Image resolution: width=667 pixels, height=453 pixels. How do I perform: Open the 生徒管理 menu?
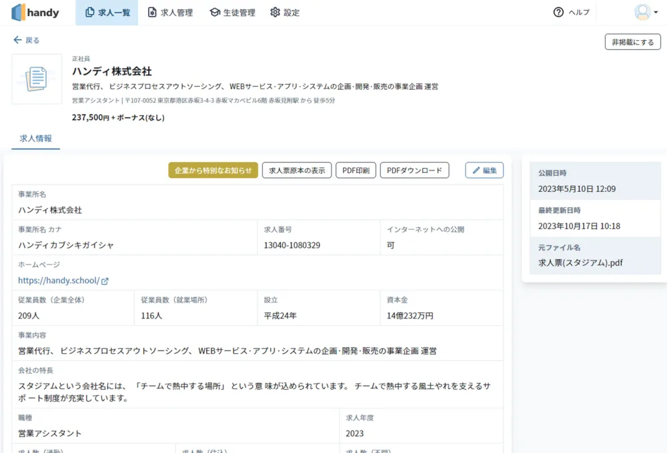coord(232,12)
